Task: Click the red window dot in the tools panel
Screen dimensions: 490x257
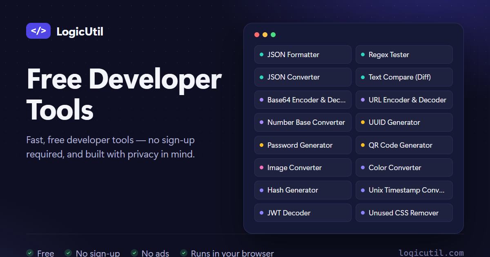Action: 257,35
